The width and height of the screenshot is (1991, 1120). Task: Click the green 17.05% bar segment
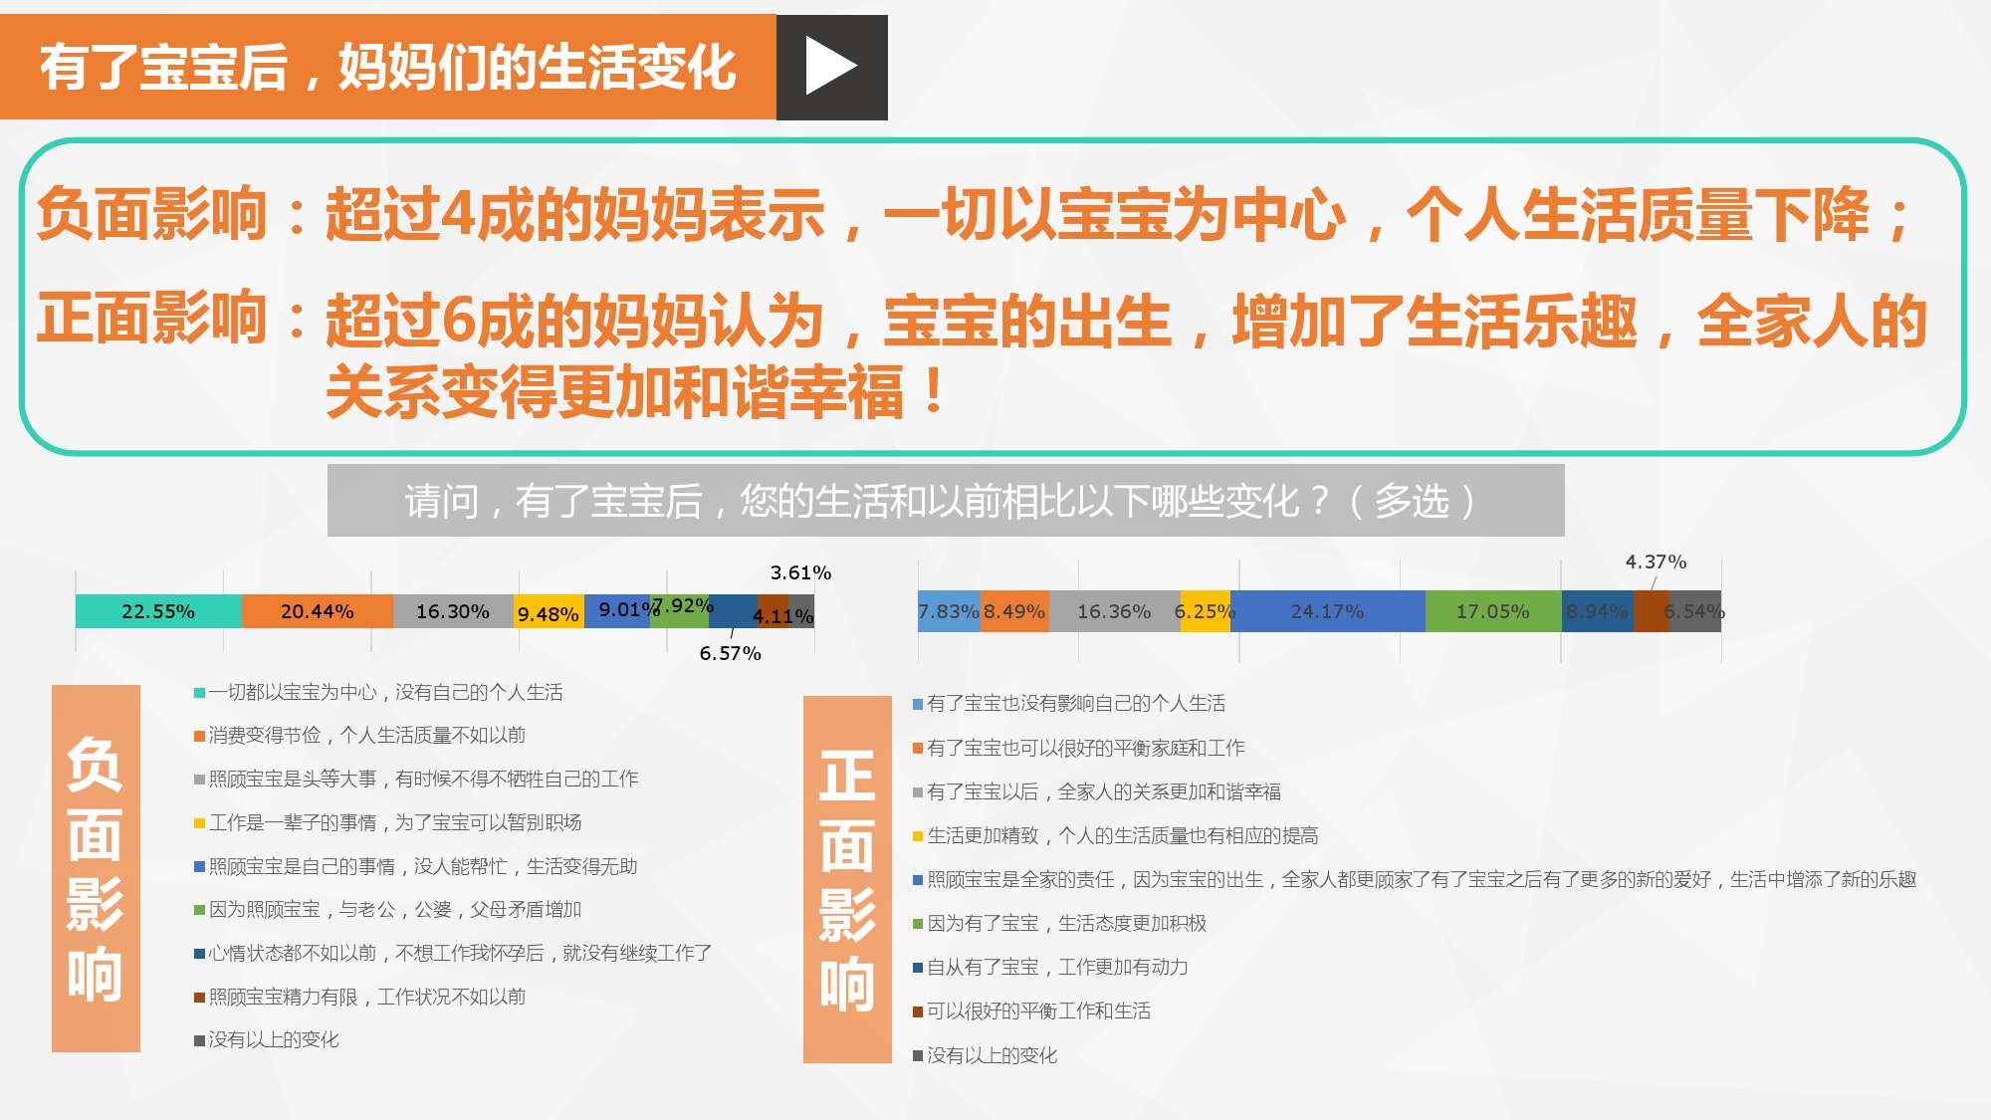click(x=1492, y=611)
